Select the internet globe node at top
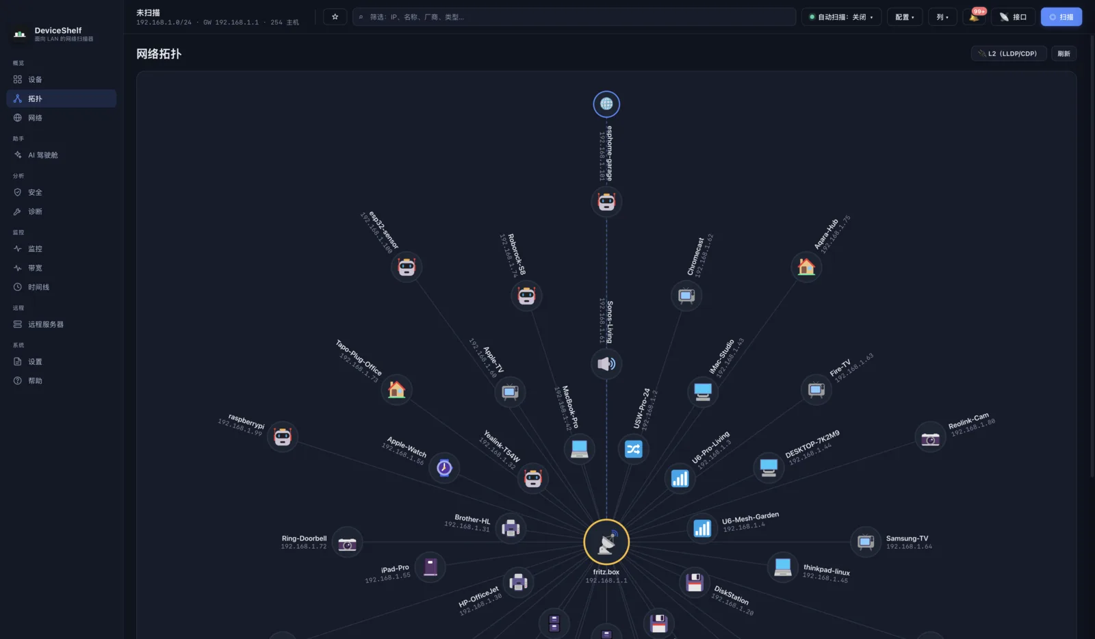This screenshot has width=1095, height=639. pyautogui.click(x=606, y=104)
